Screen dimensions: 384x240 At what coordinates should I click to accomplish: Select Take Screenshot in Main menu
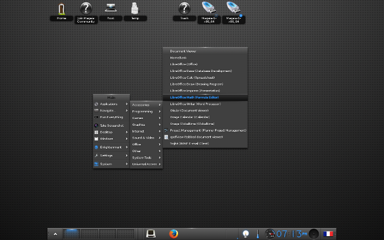pos(111,125)
